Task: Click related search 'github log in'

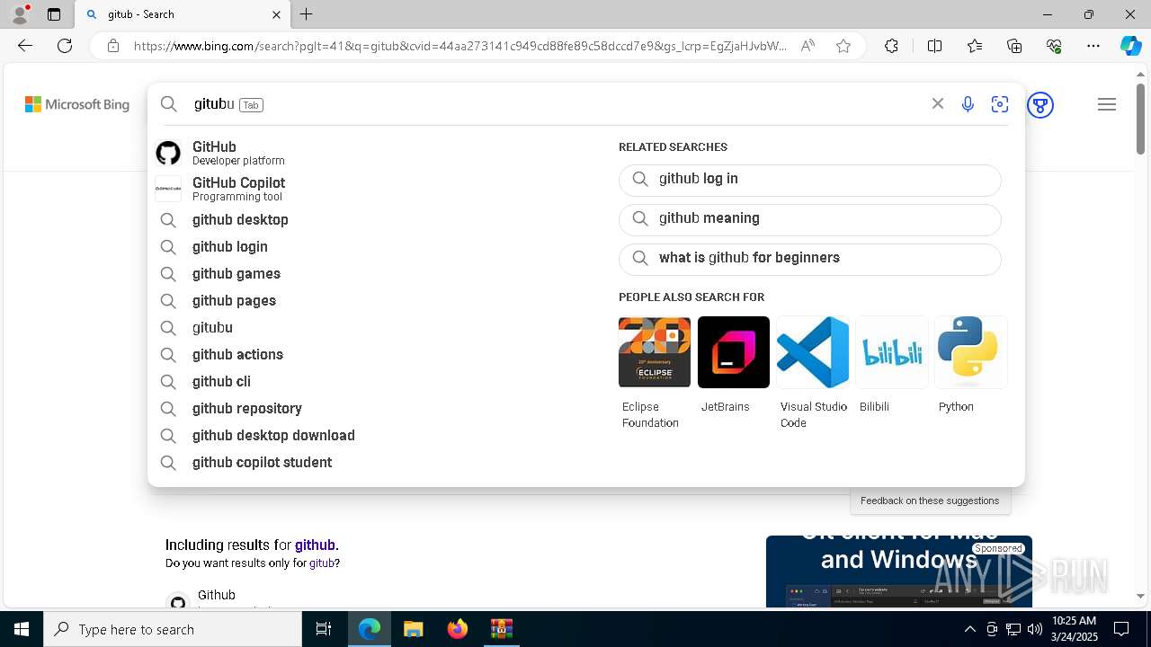Action: click(x=809, y=180)
